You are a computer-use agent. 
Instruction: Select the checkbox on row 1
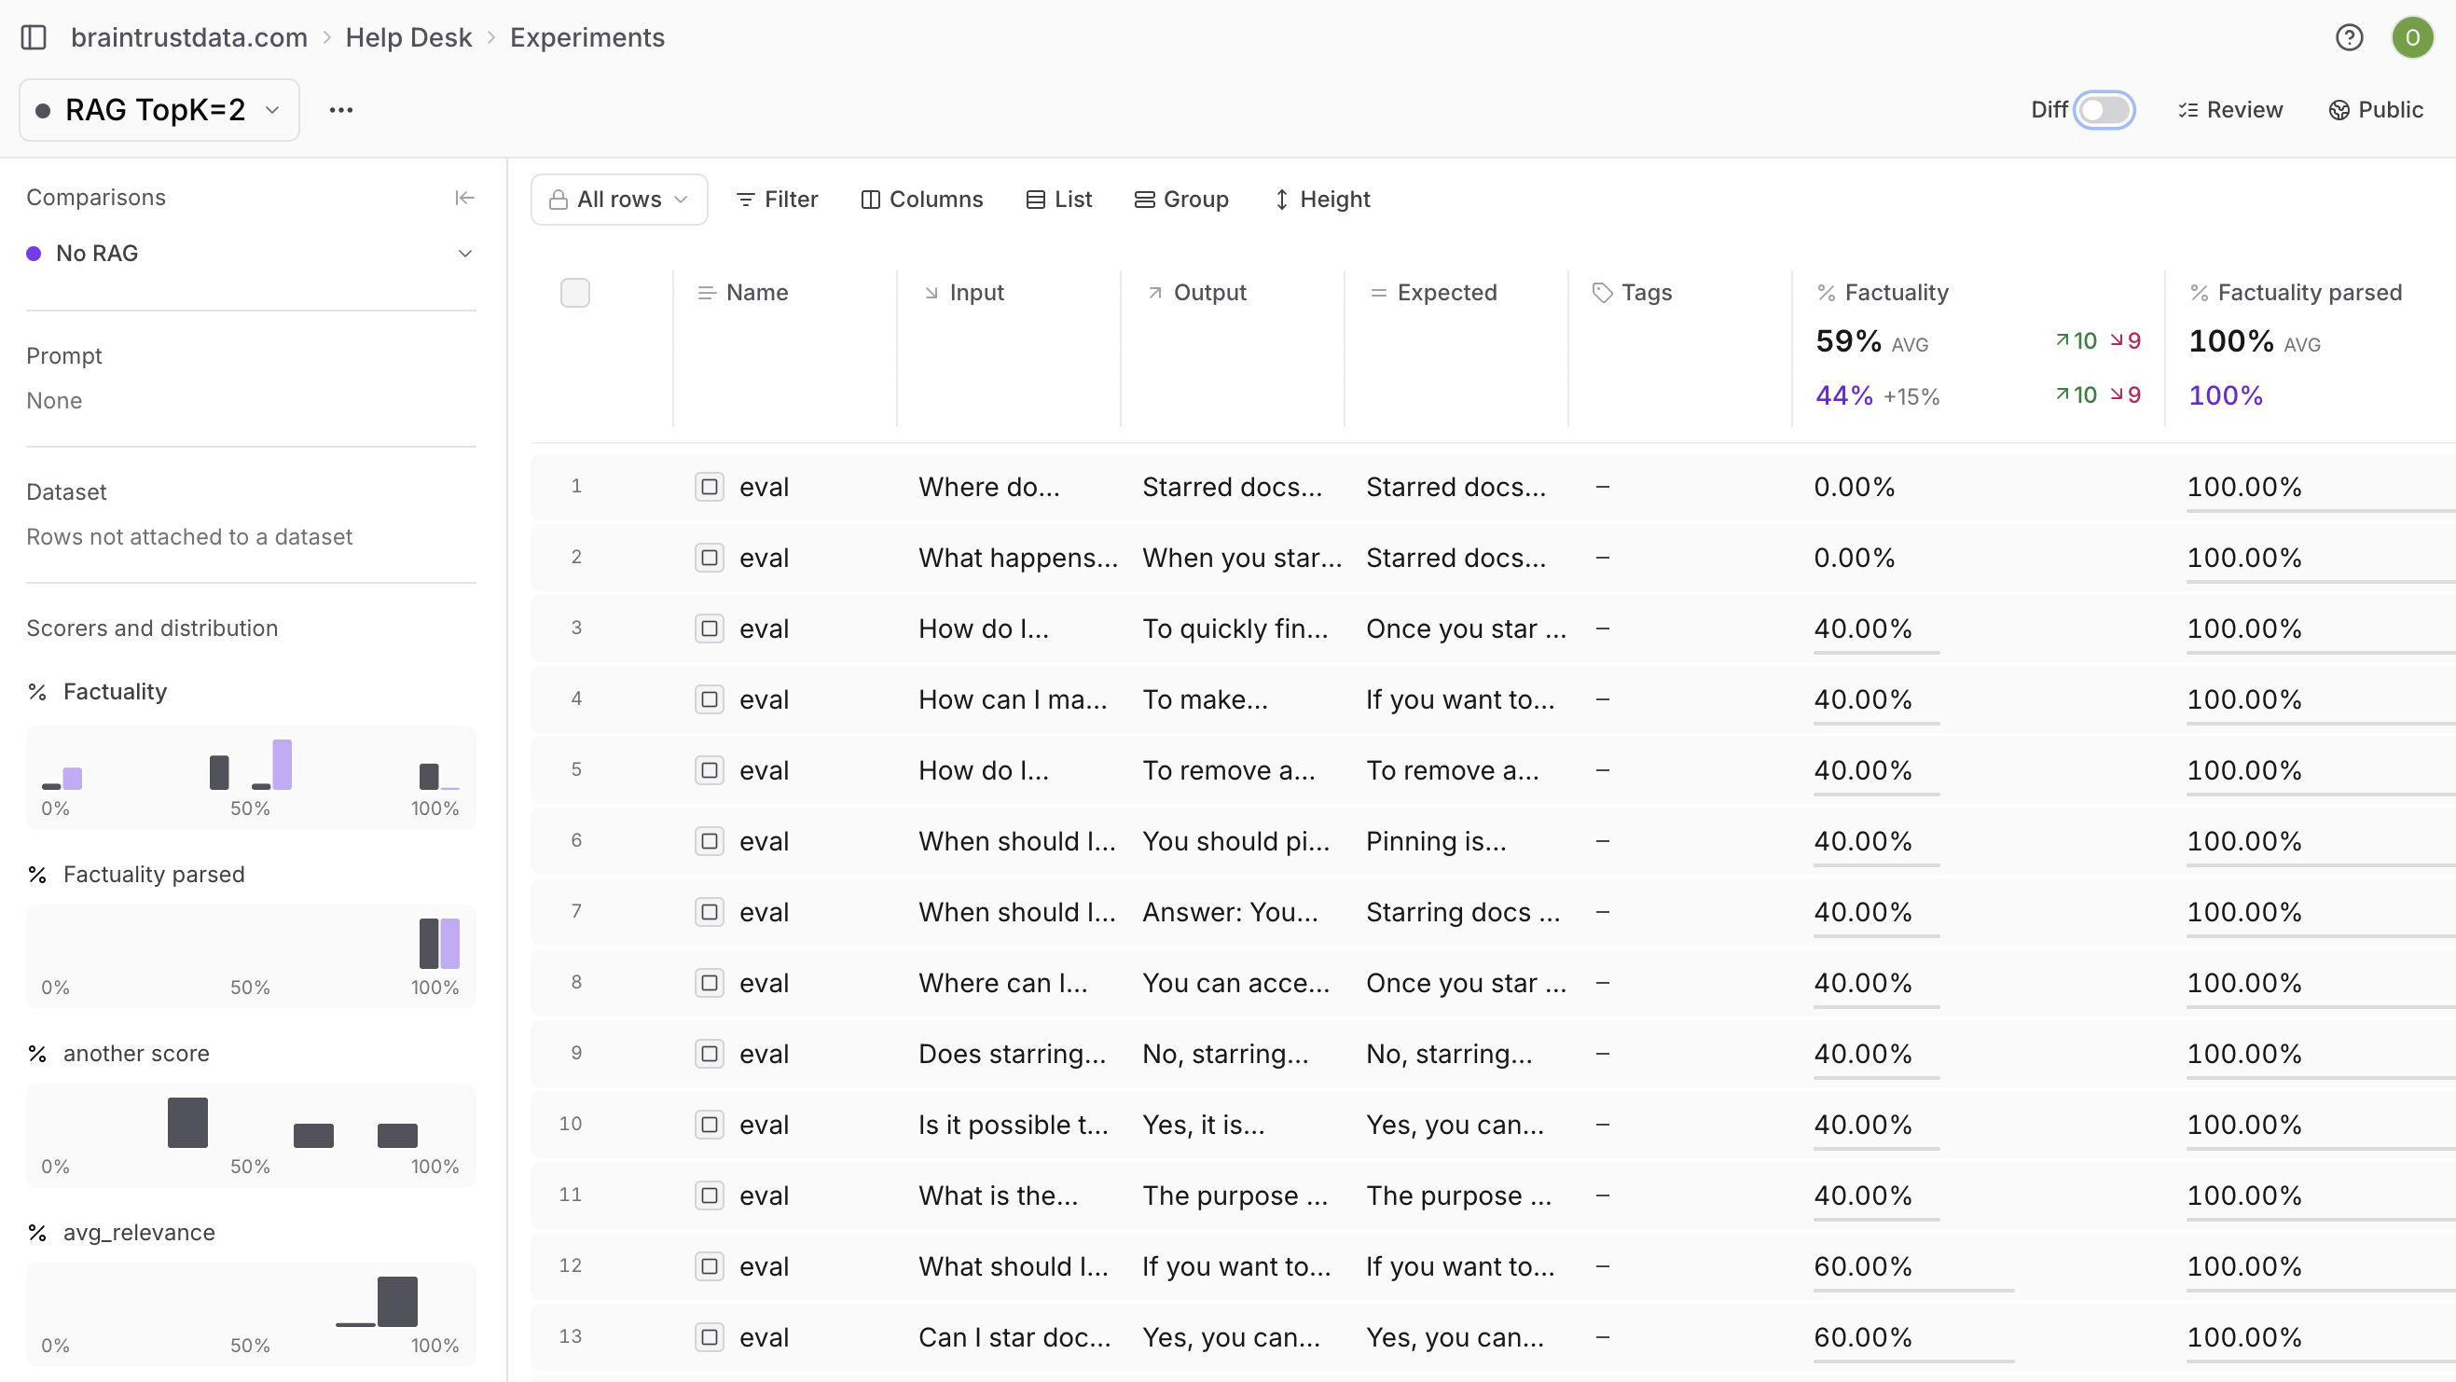pos(710,487)
